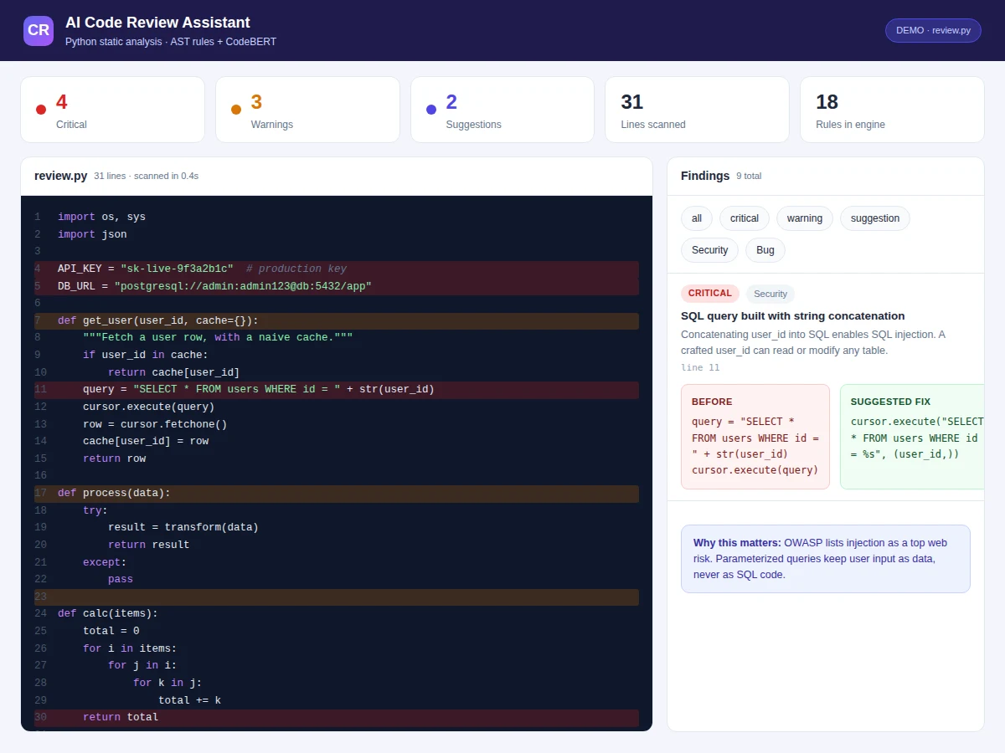
Task: Click highlighted def get_user line 7
Action: coord(337,321)
